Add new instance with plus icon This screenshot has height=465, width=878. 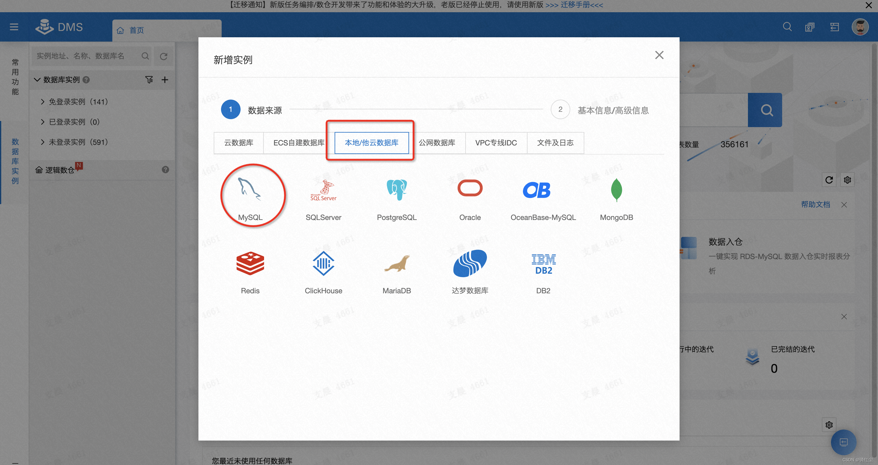point(165,79)
